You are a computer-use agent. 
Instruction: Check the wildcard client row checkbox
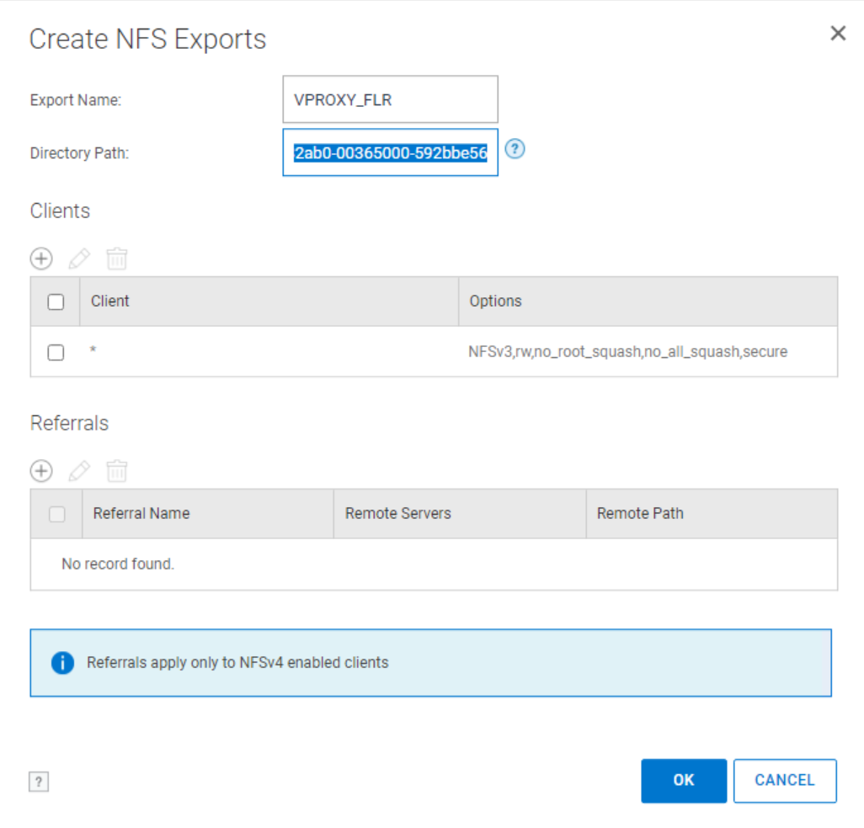56,352
